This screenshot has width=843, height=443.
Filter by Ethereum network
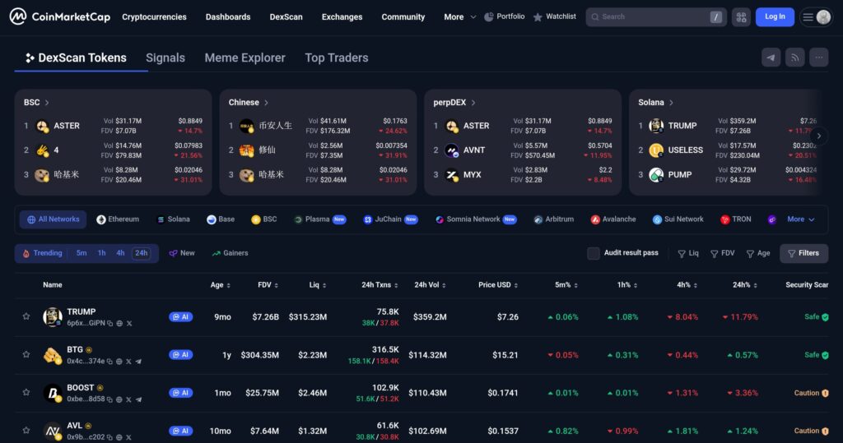coord(118,219)
